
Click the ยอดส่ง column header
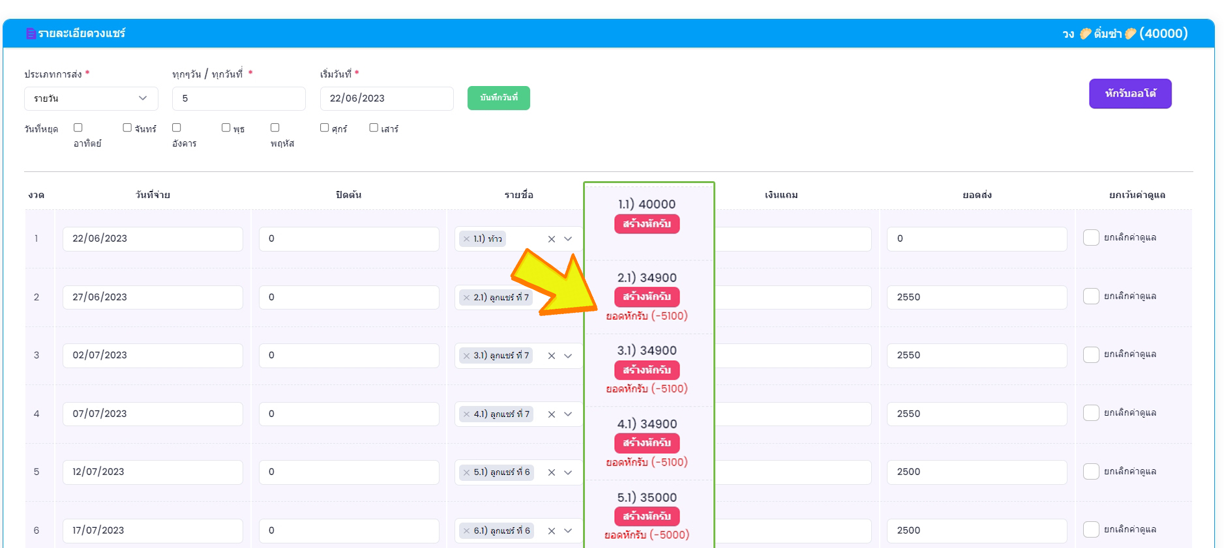[x=977, y=195]
